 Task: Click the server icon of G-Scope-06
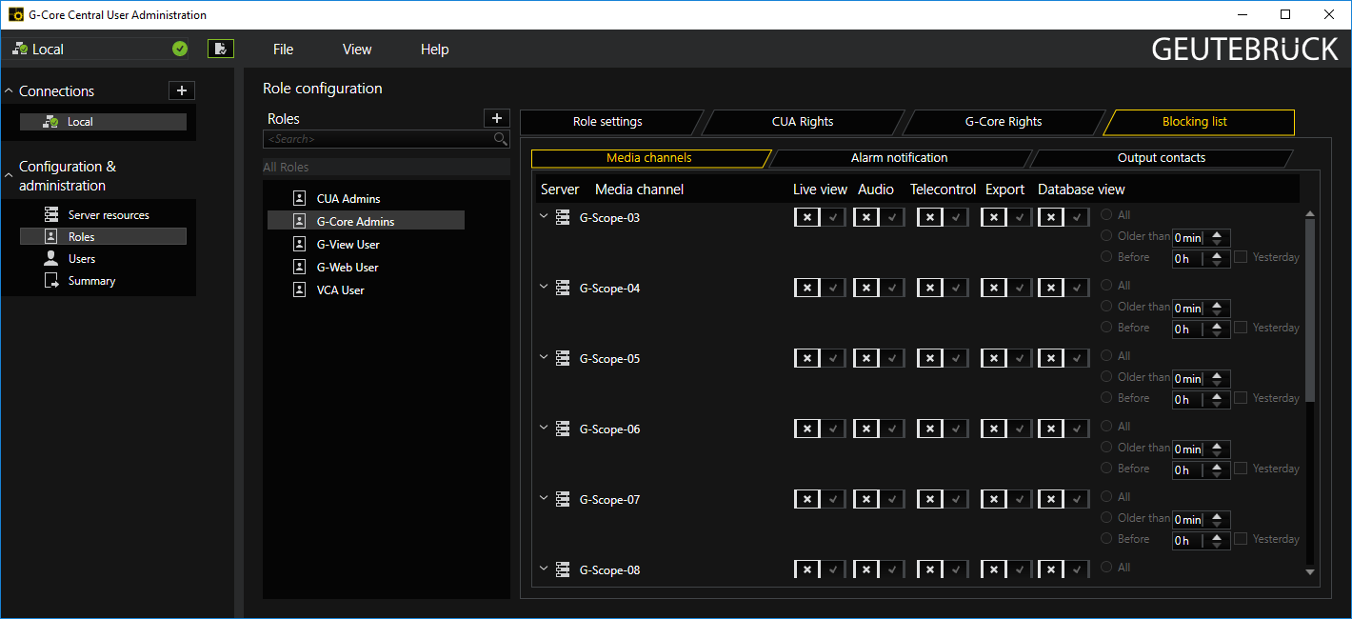click(x=563, y=429)
